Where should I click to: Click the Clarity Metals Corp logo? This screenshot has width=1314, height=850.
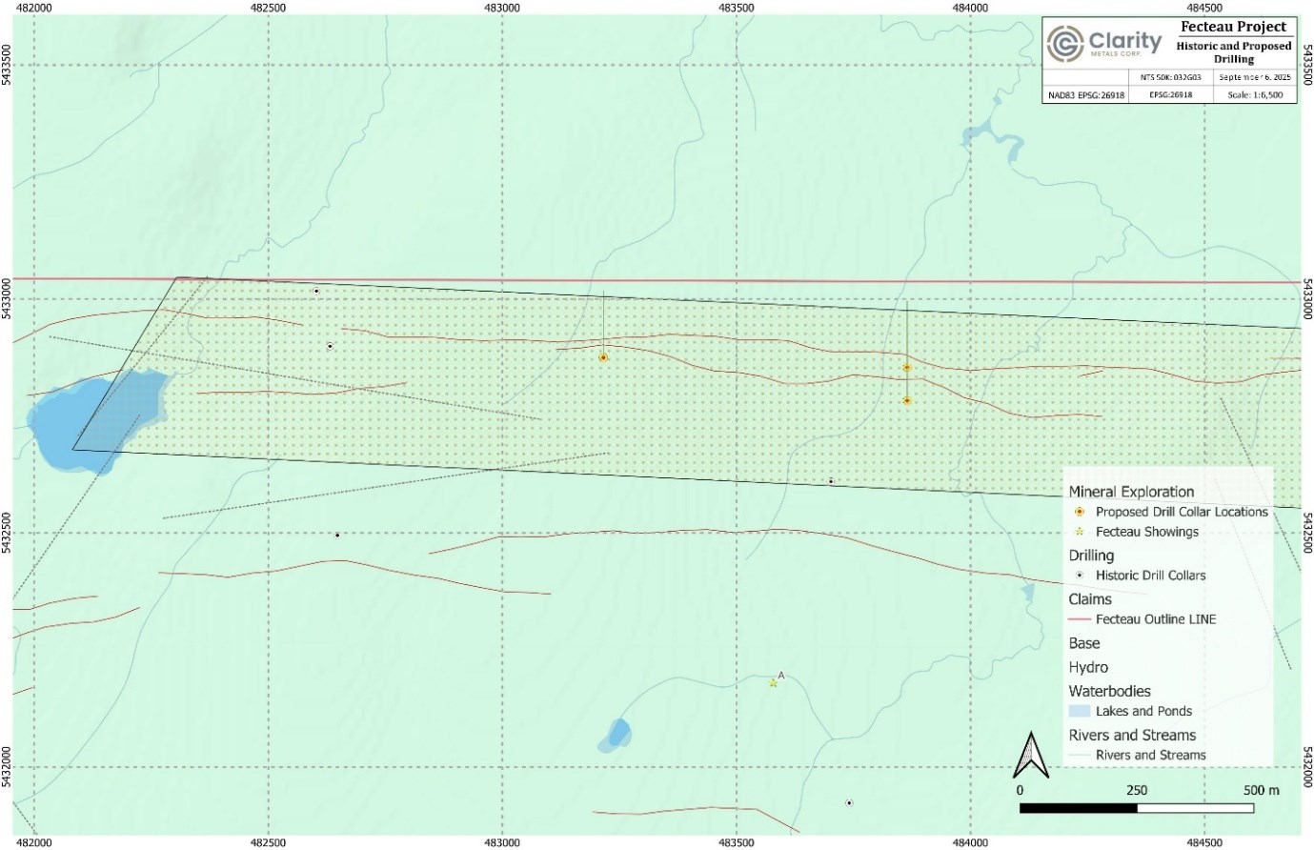coord(1103,43)
